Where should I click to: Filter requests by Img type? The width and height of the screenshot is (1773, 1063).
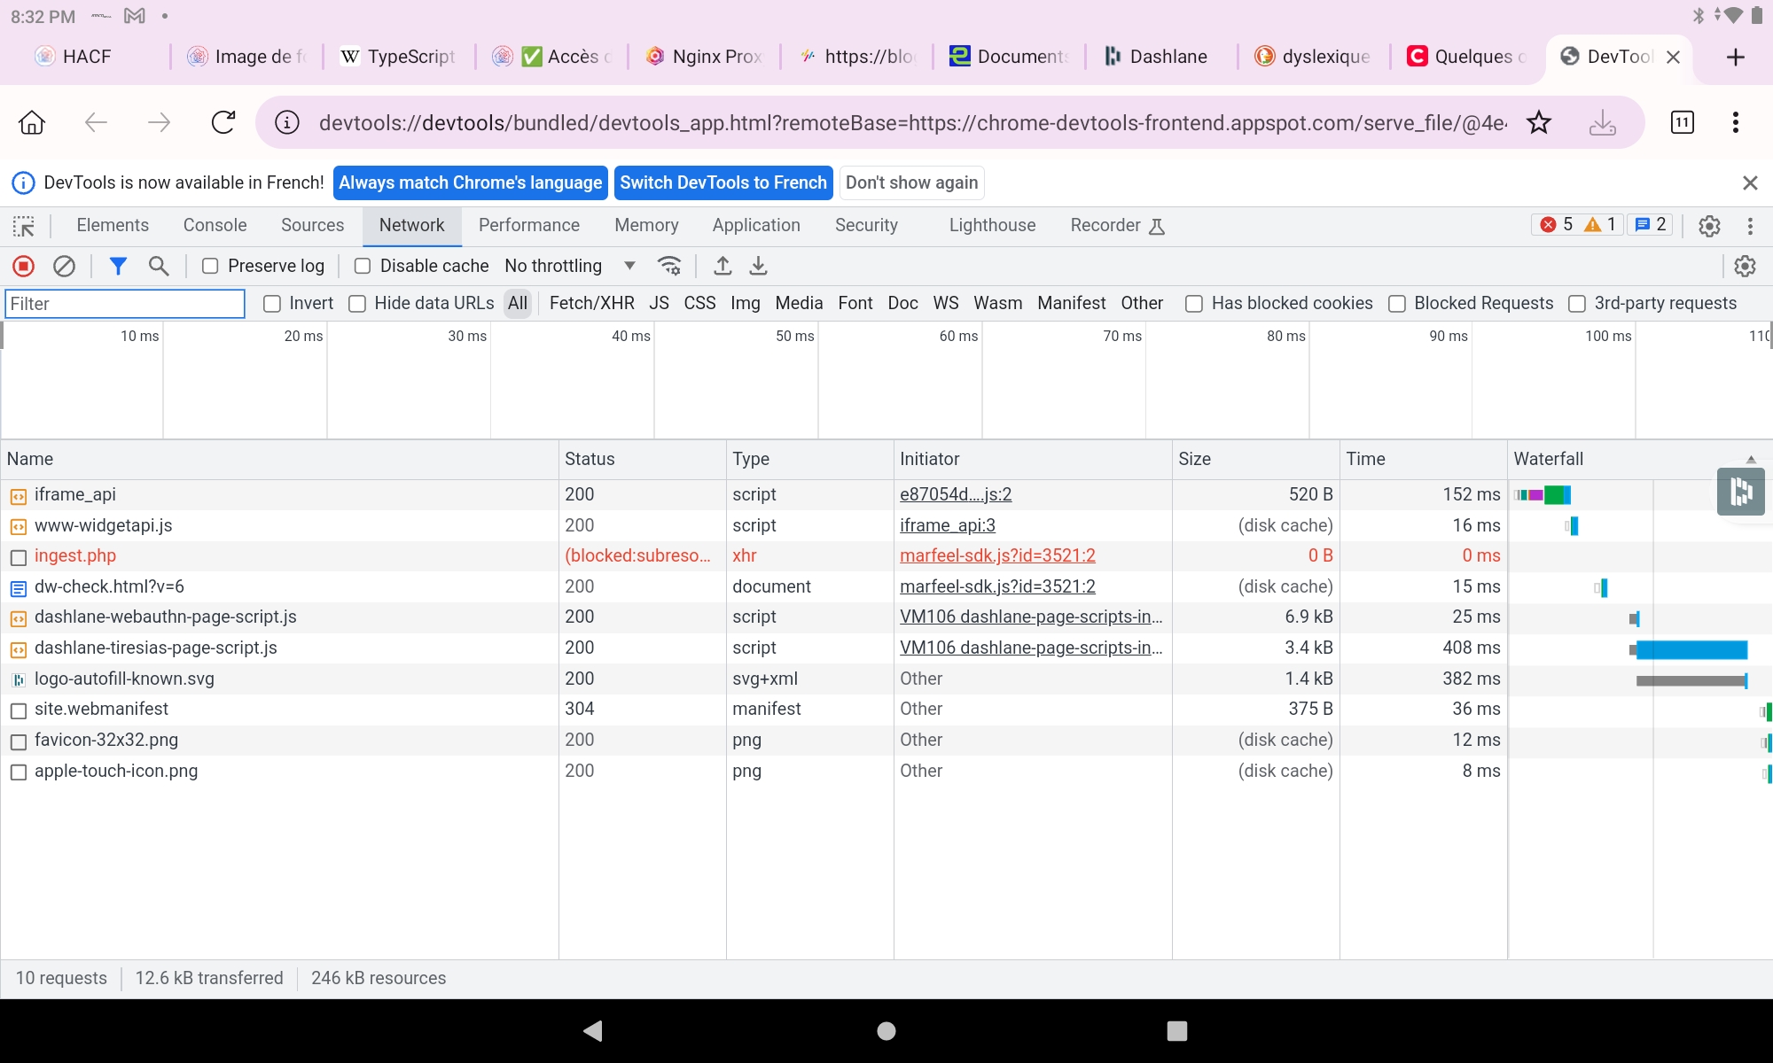click(x=746, y=303)
